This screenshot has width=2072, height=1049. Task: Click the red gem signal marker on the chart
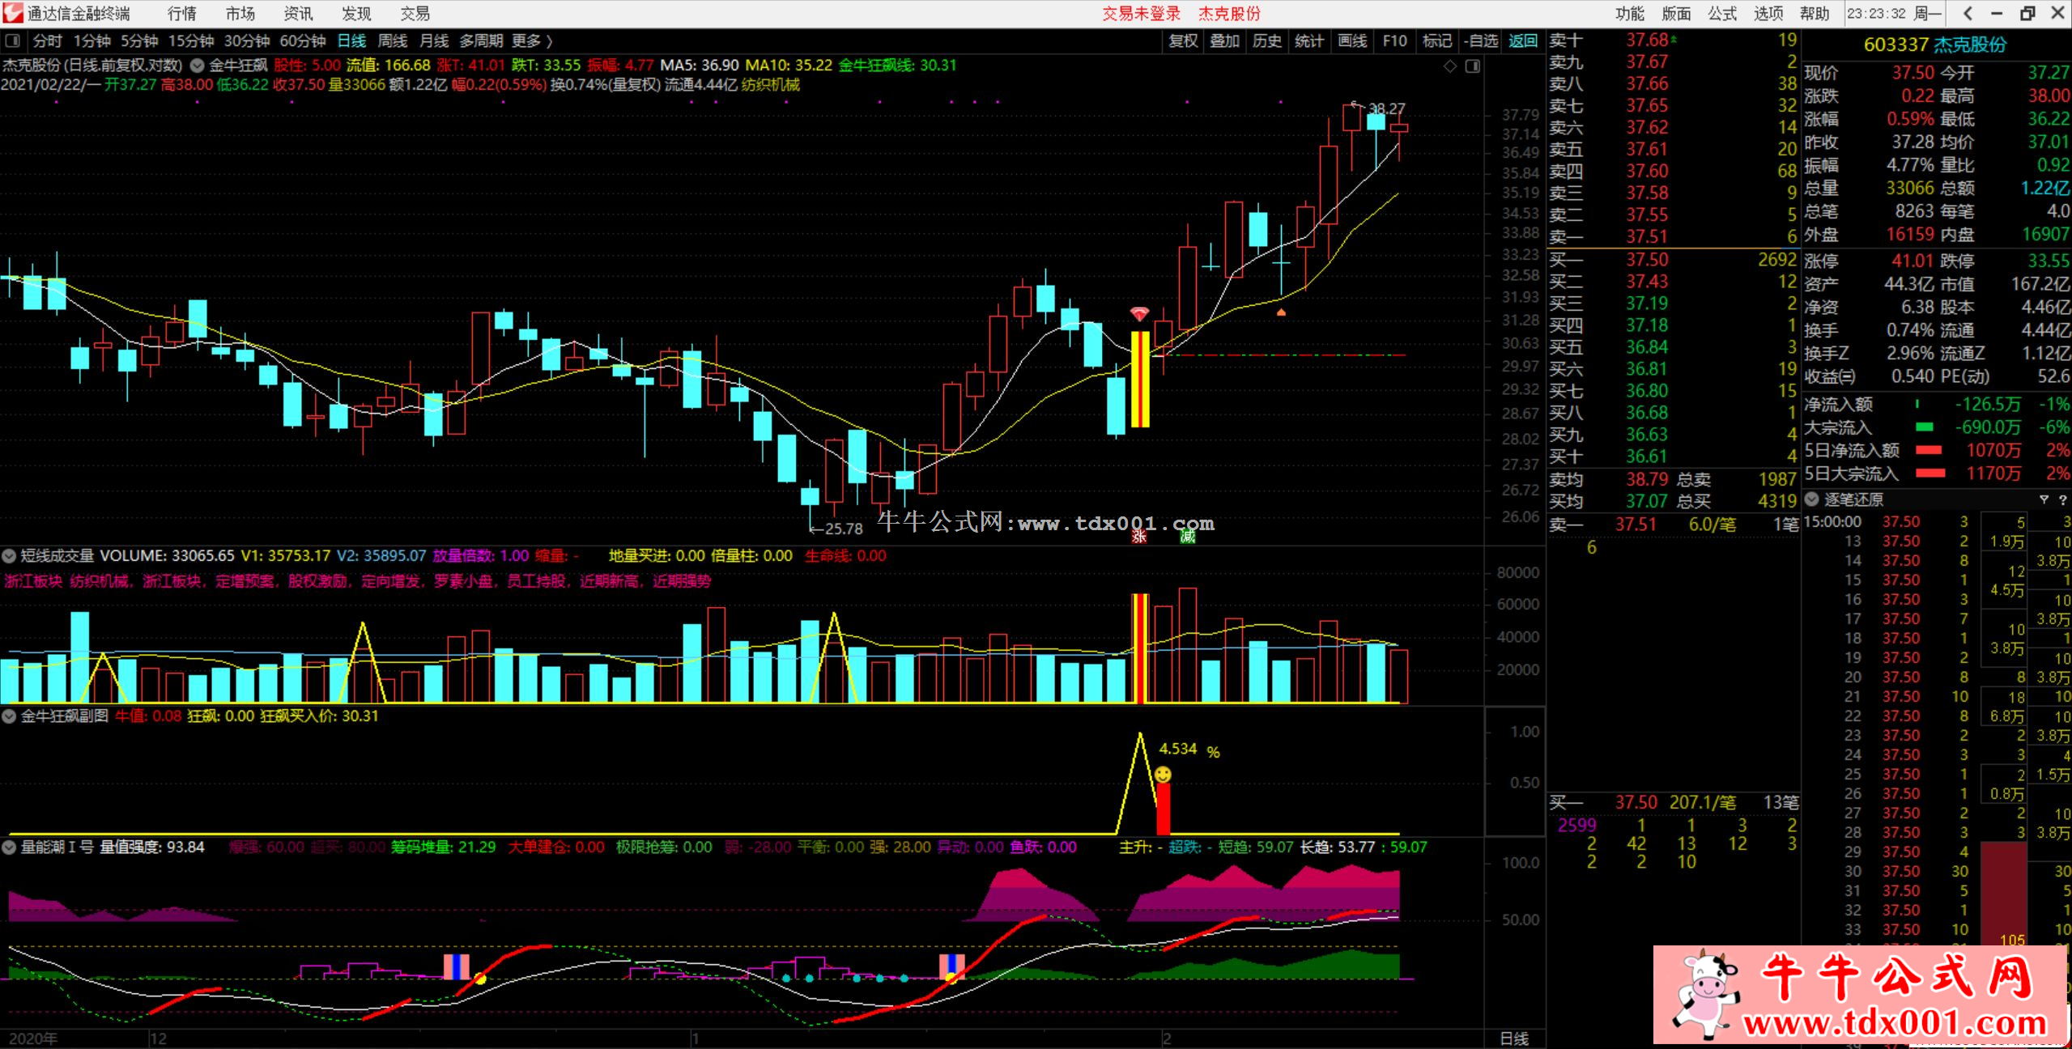[x=1139, y=314]
